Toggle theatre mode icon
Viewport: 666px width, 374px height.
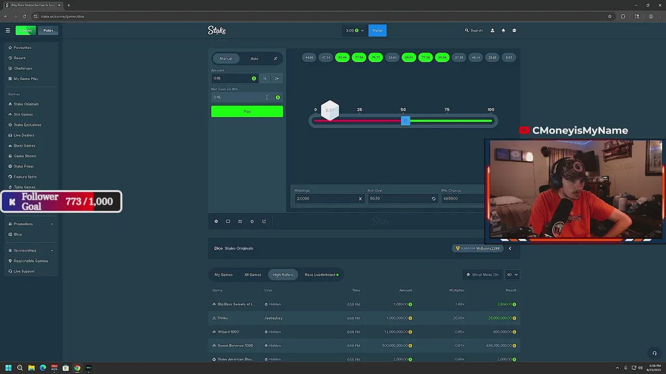[x=228, y=221]
